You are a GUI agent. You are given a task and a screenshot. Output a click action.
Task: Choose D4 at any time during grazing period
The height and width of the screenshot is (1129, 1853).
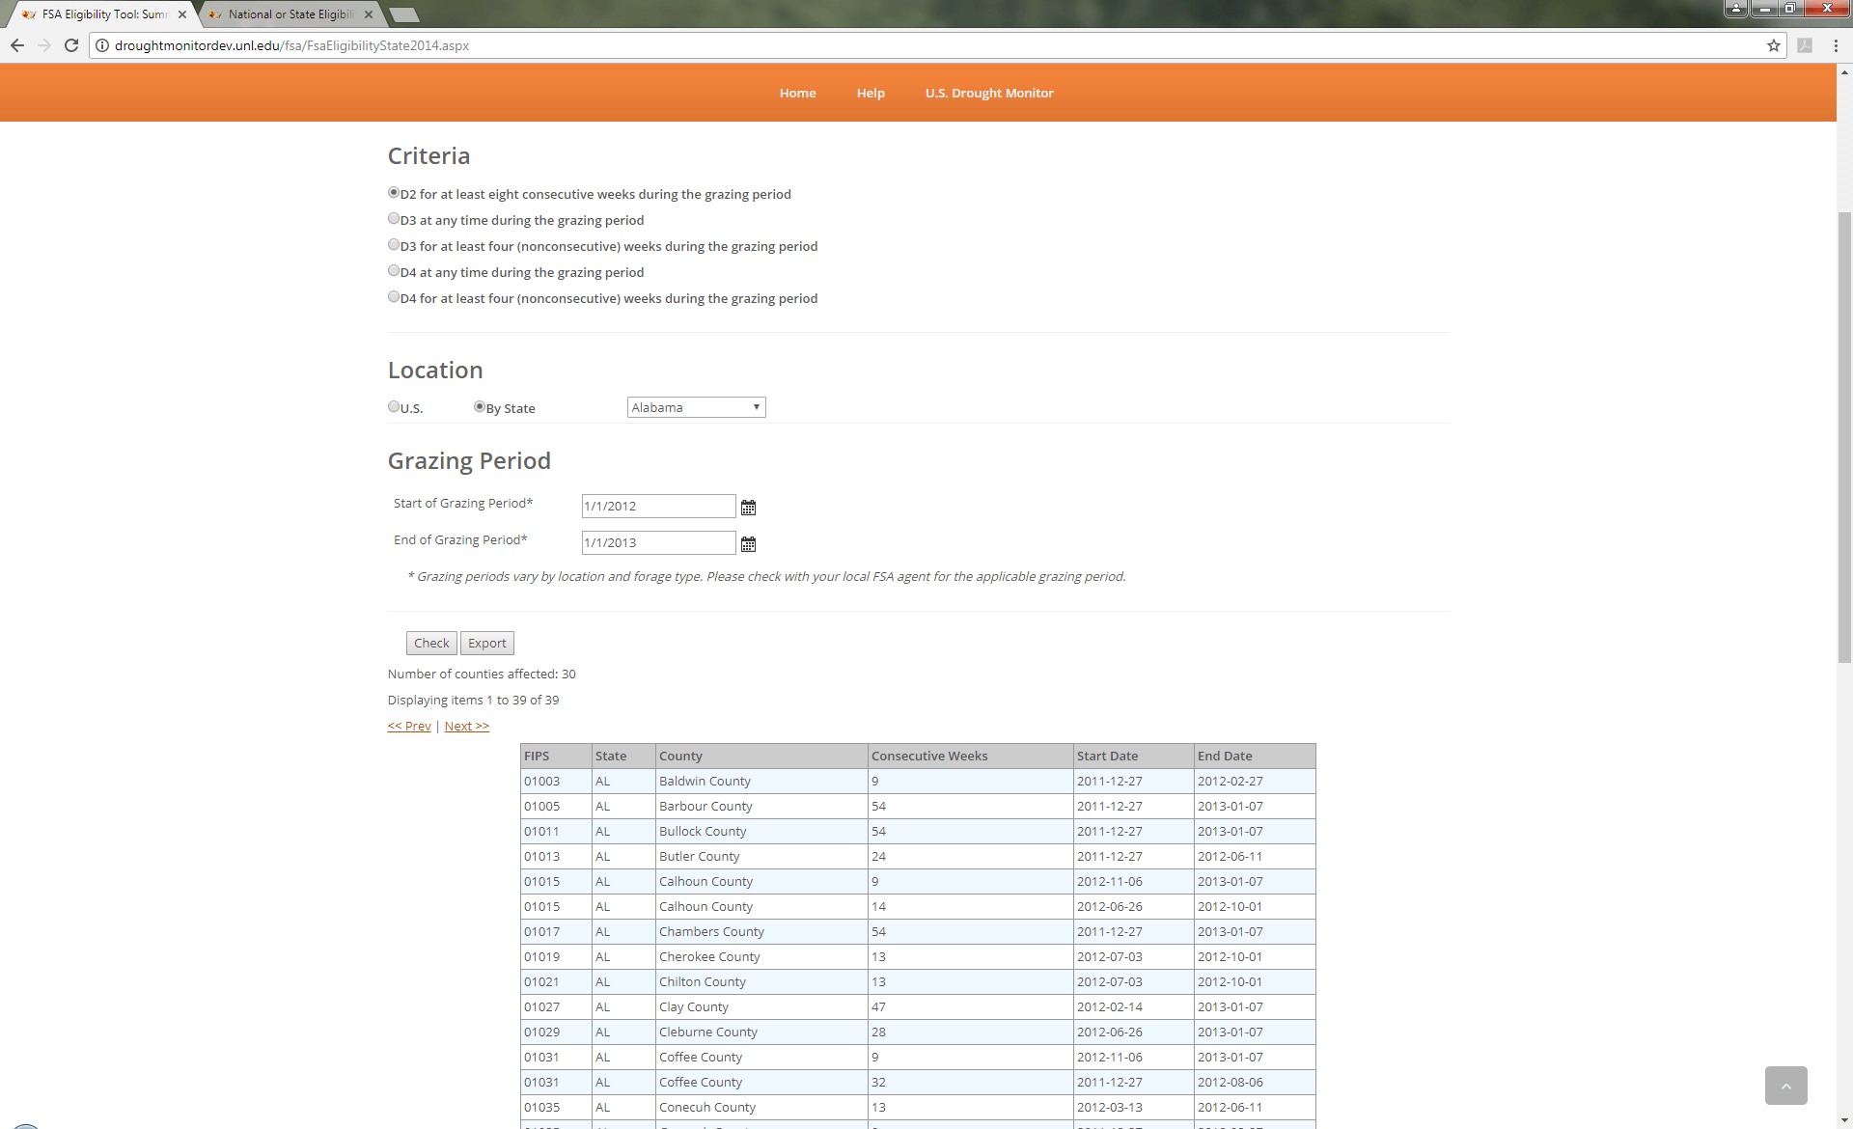(x=394, y=270)
